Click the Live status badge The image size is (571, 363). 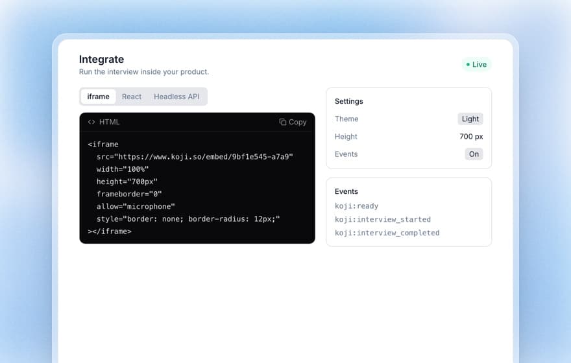[477, 64]
